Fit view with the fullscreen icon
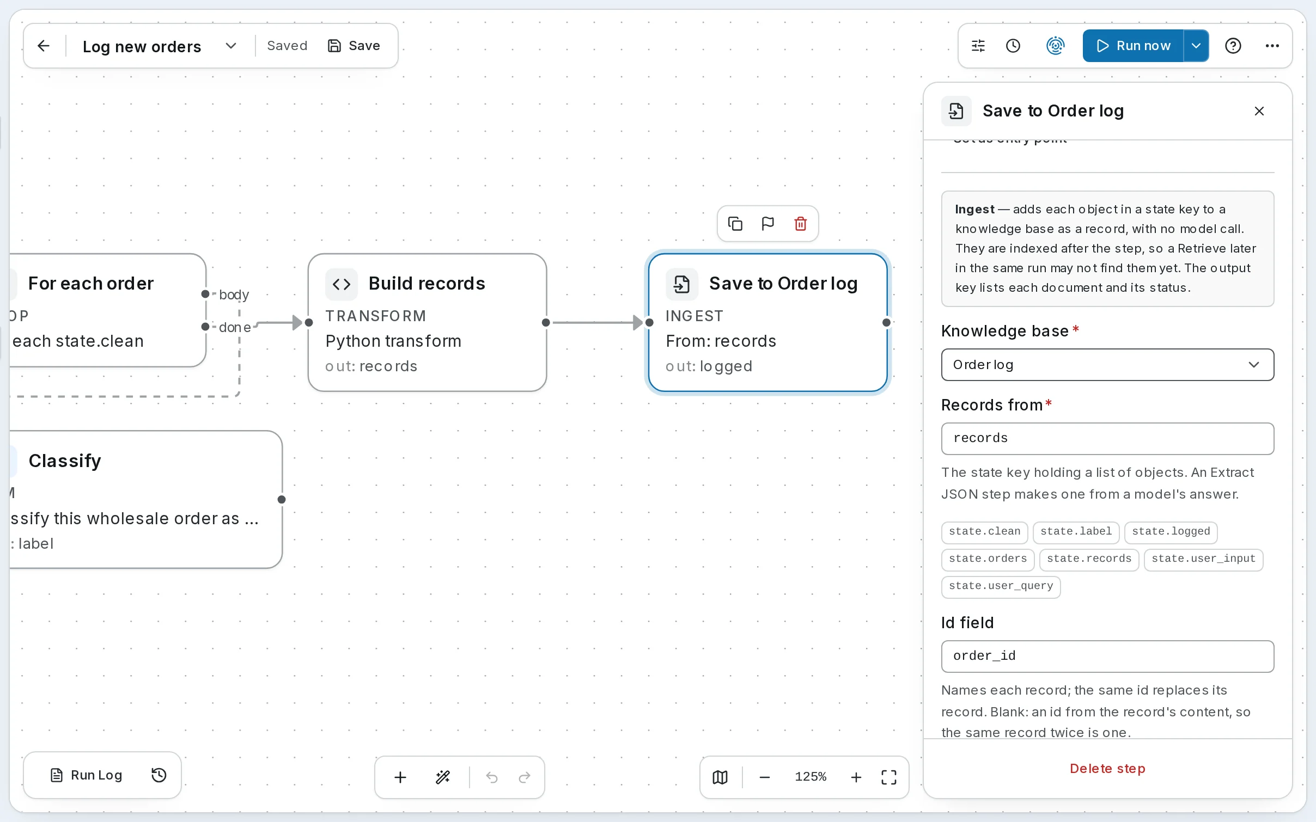The image size is (1316, 822). (889, 777)
